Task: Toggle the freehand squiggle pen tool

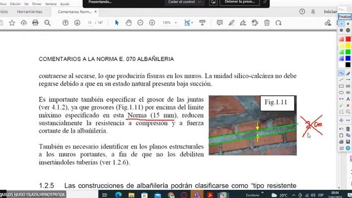Action: [341, 73]
